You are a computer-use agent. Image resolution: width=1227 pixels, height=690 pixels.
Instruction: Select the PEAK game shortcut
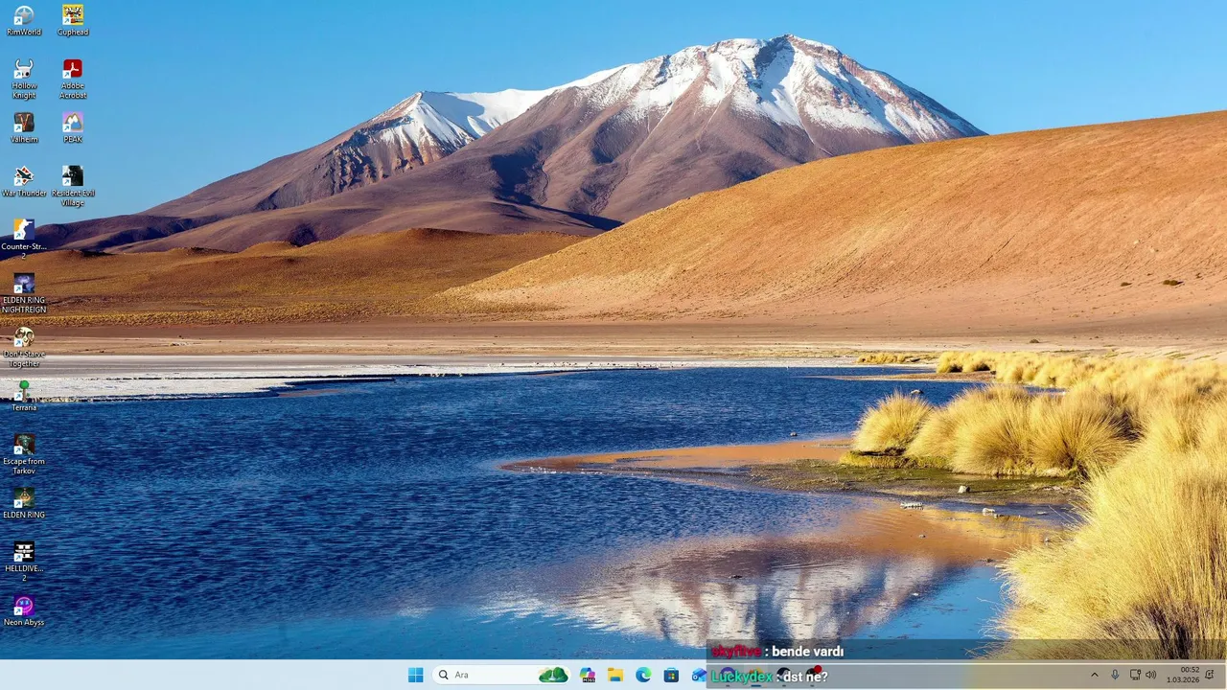pos(73,127)
